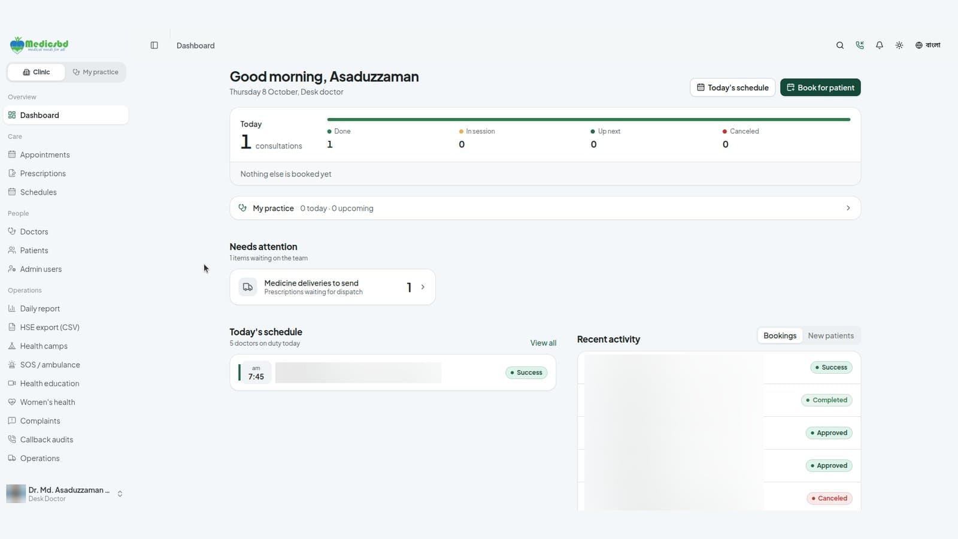Open Medicine deliveries to send card
The width and height of the screenshot is (958, 539).
click(332, 287)
